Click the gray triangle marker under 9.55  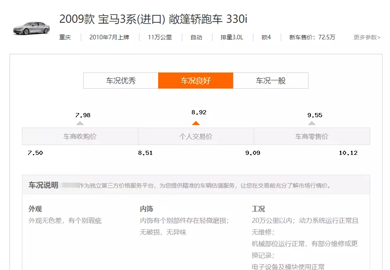[312, 123]
